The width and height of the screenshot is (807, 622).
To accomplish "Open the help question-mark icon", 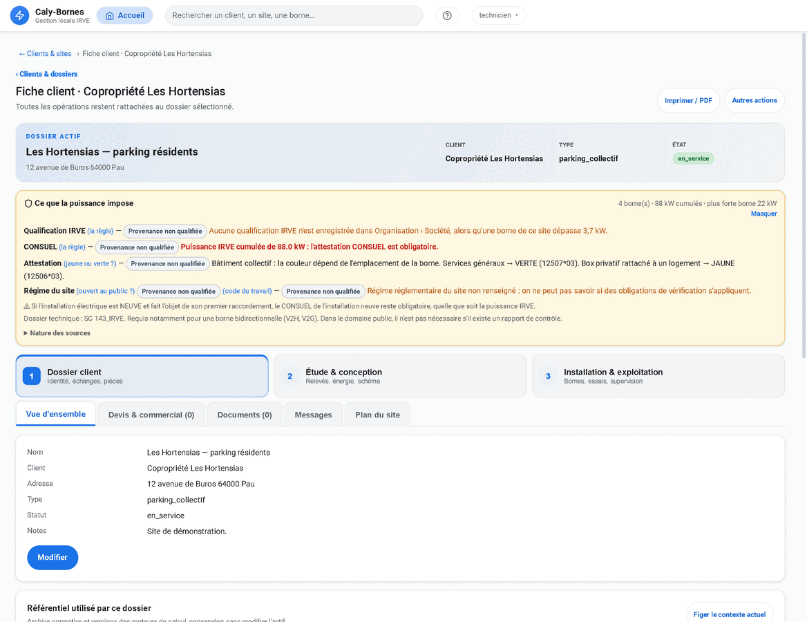I will coord(447,15).
